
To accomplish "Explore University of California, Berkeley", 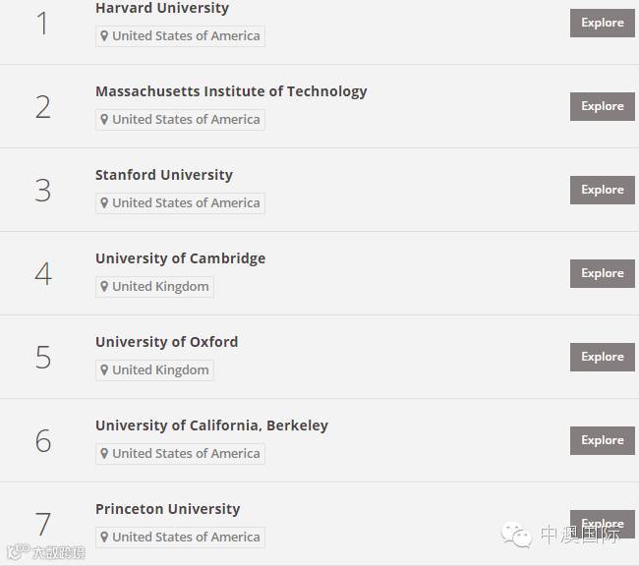I will pos(602,440).
